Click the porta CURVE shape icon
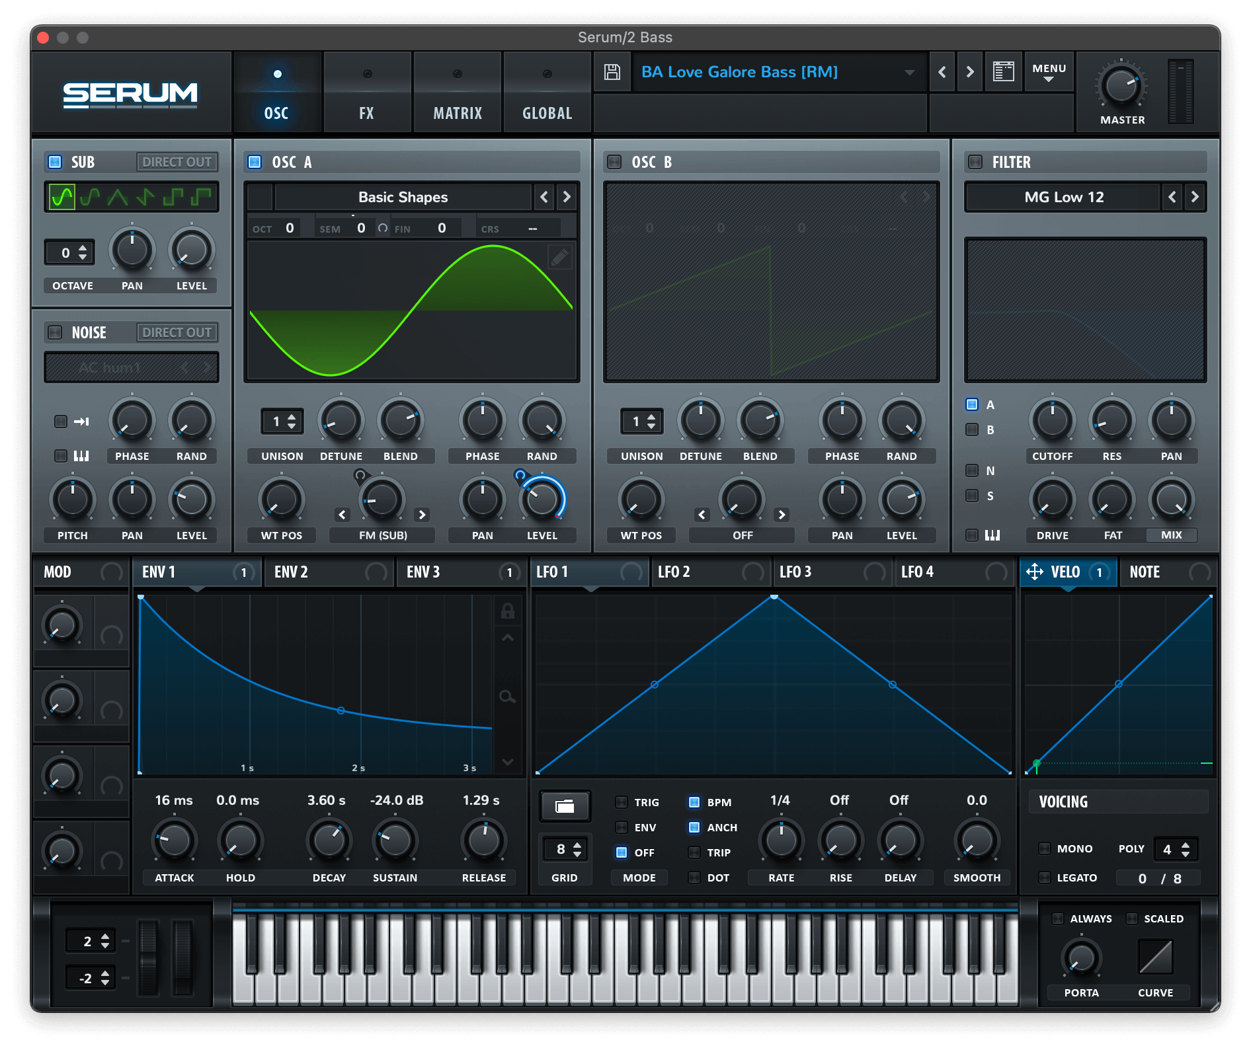This screenshot has height=1048, width=1251. [1155, 957]
